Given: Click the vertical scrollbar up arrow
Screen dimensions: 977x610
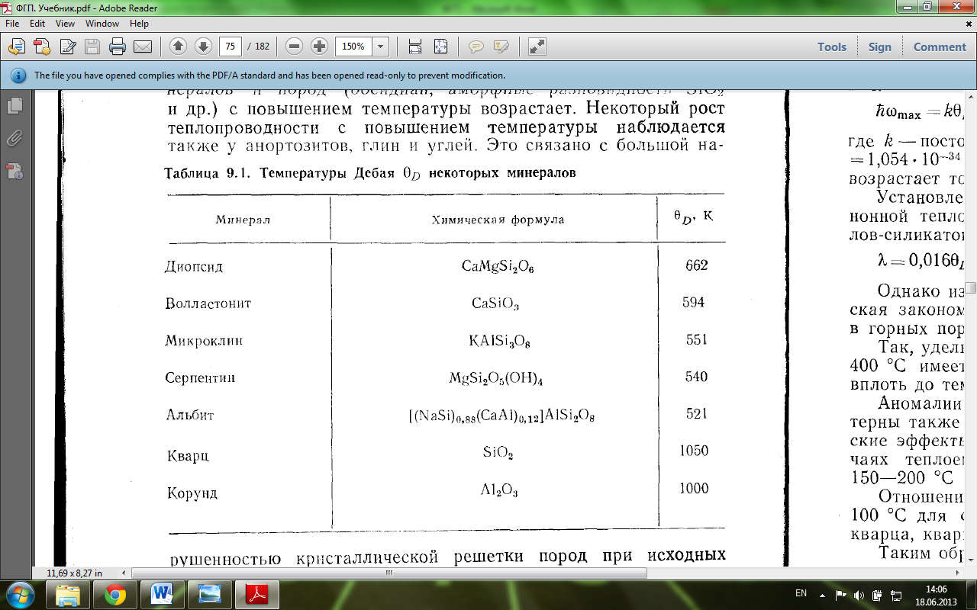Looking at the screenshot, I should [x=971, y=95].
